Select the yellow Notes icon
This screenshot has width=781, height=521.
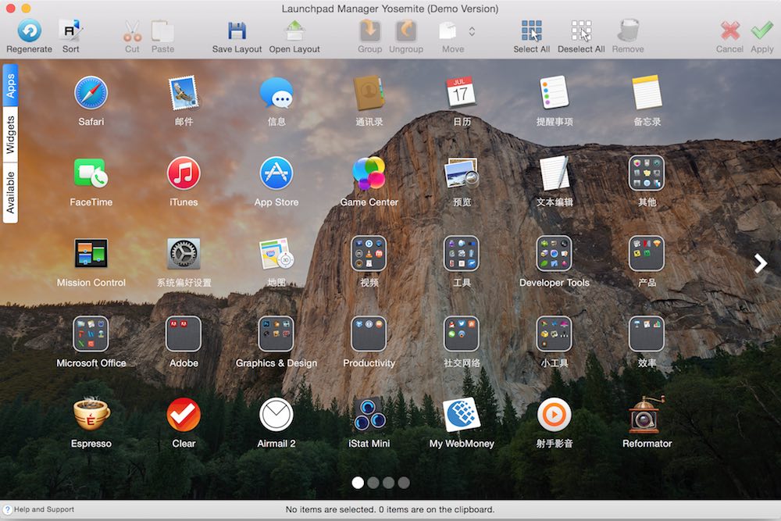(647, 93)
